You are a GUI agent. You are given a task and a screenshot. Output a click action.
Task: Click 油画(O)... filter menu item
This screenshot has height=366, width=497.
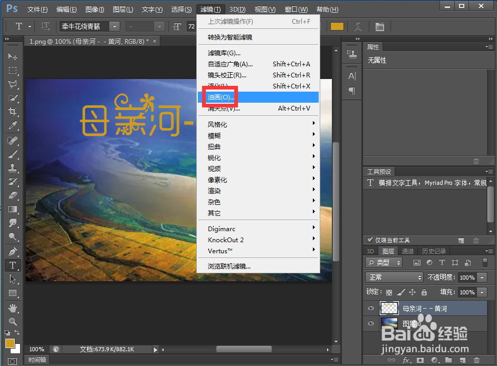pos(258,97)
